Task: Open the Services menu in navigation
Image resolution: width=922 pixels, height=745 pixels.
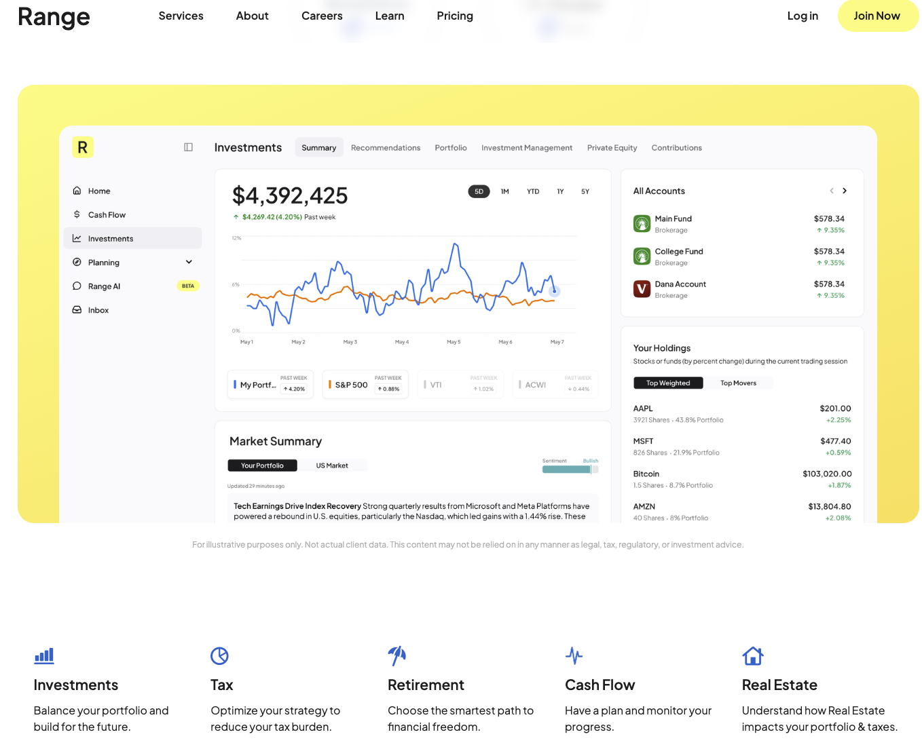Action: pyautogui.click(x=181, y=16)
